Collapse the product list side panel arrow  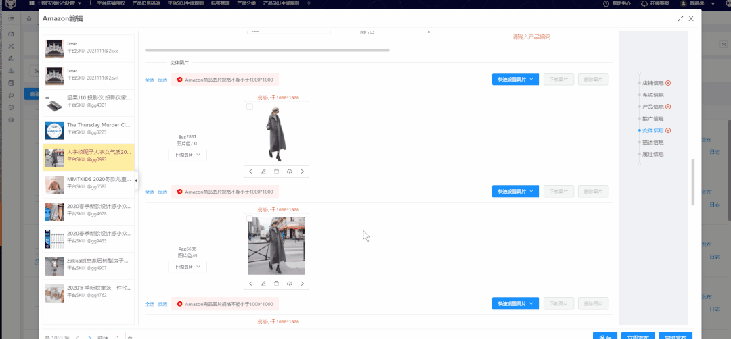pyautogui.click(x=136, y=180)
